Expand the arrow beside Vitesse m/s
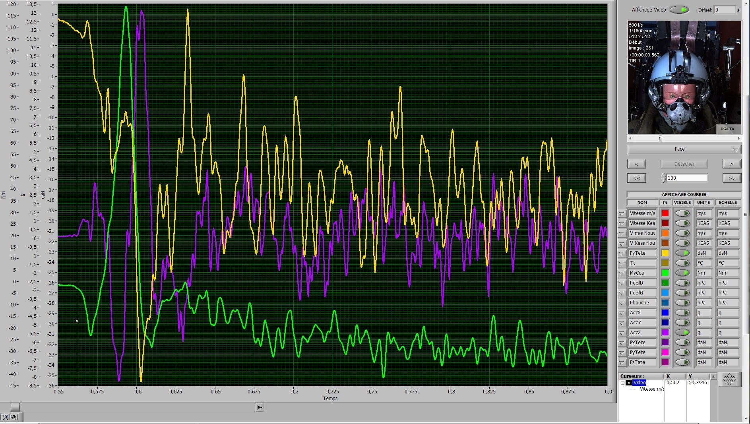 point(622,214)
